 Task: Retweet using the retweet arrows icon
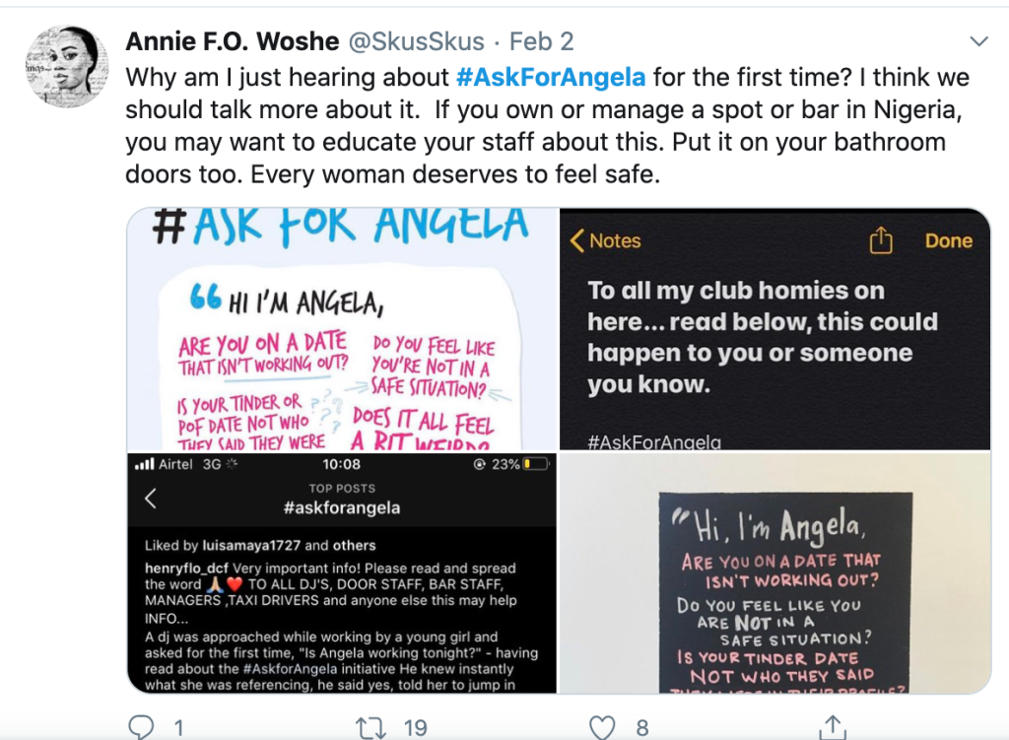coord(370,728)
